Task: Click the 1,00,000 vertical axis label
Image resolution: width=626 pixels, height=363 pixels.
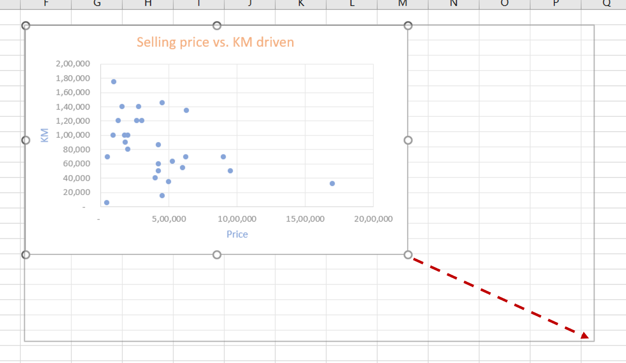Action: point(73,135)
